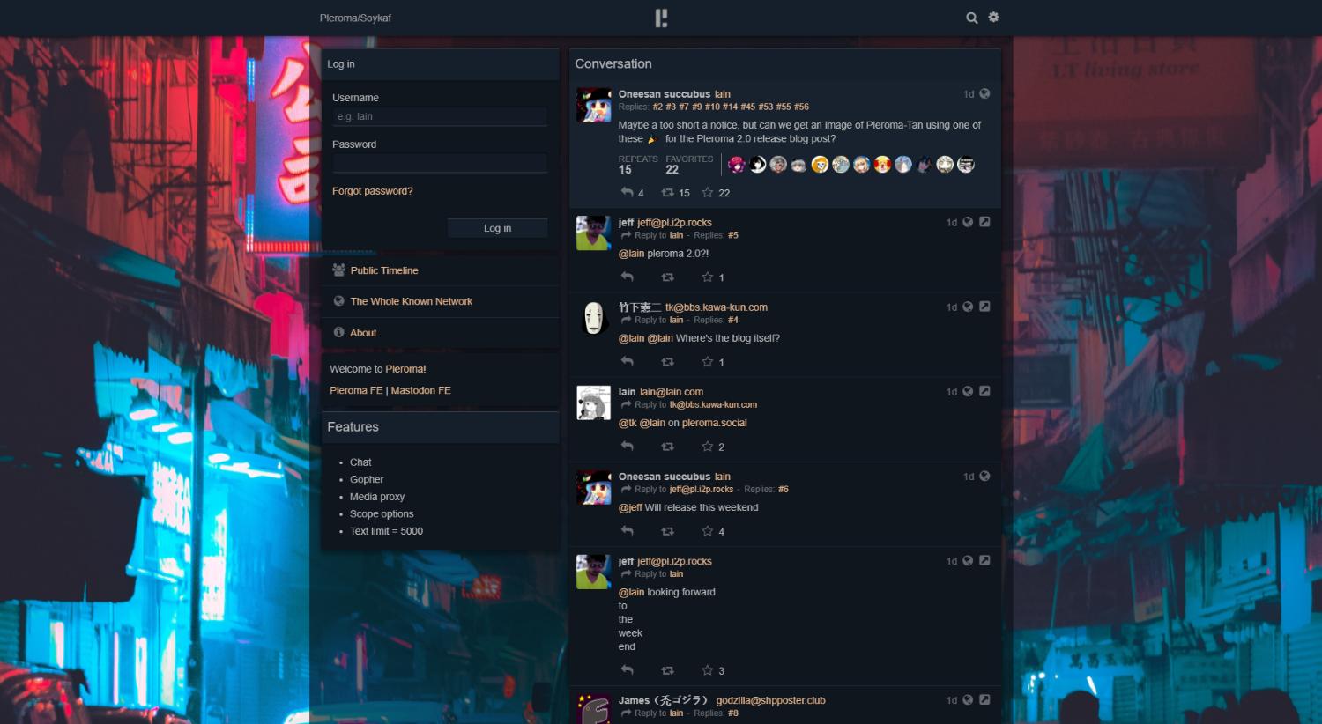Image resolution: width=1322 pixels, height=724 pixels.
Task: Open the Mastodon FE link
Action: tap(420, 390)
